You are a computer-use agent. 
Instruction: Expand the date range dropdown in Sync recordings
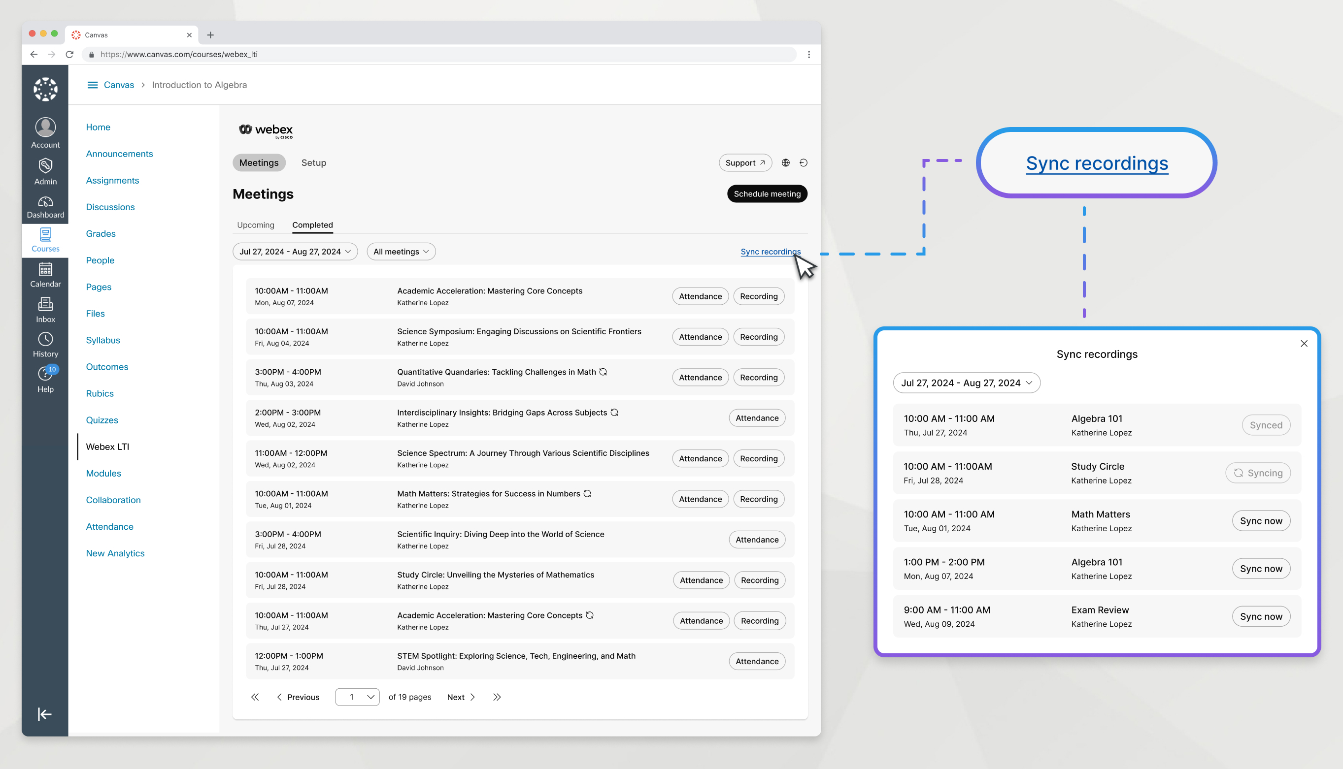[x=965, y=382]
